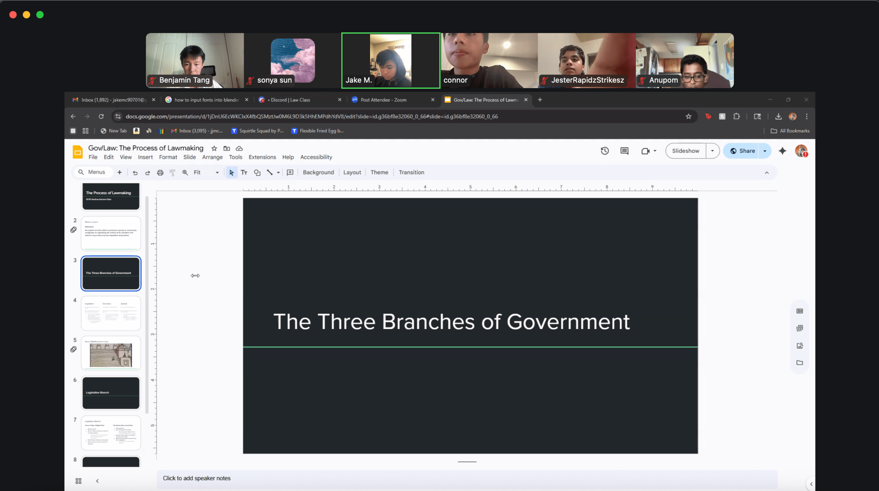Click the undo arrow icon
The width and height of the screenshot is (879, 491).
pos(135,173)
